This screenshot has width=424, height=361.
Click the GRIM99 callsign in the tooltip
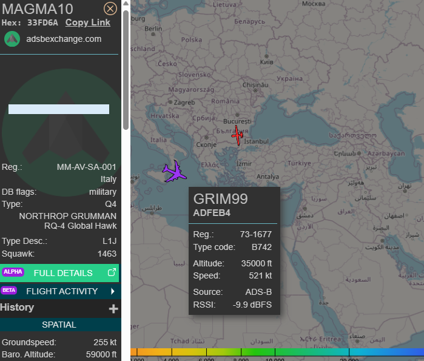click(220, 199)
